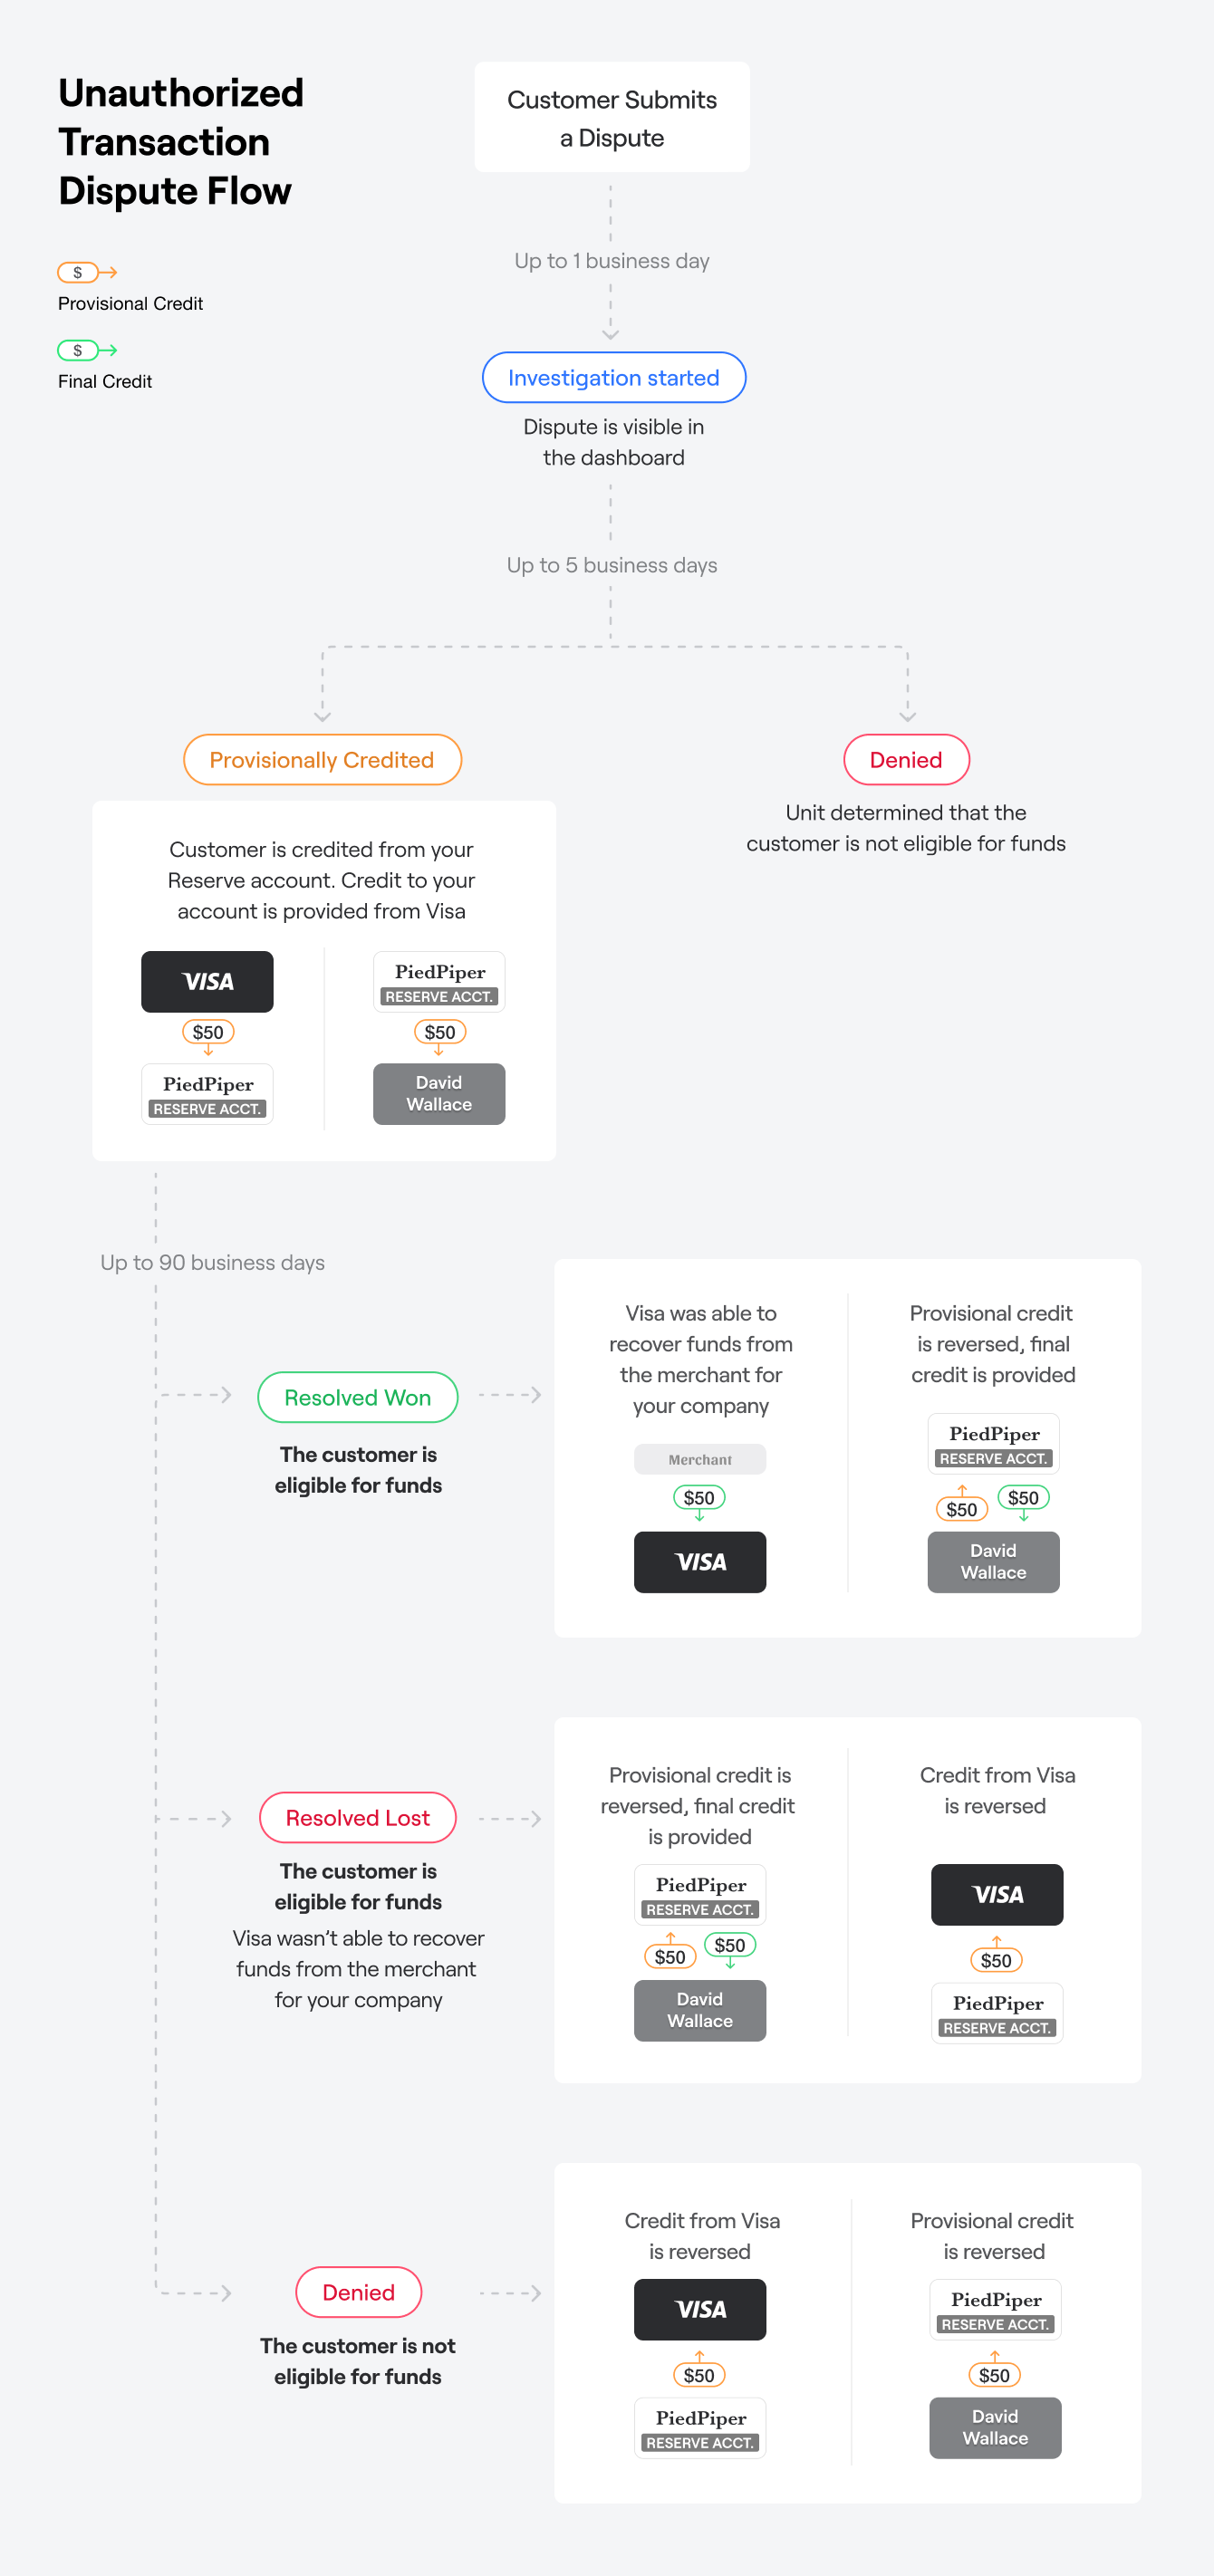Click the green $50 badge under Merchant
Screen dimensions: 1214x2576
pyautogui.click(x=699, y=1497)
